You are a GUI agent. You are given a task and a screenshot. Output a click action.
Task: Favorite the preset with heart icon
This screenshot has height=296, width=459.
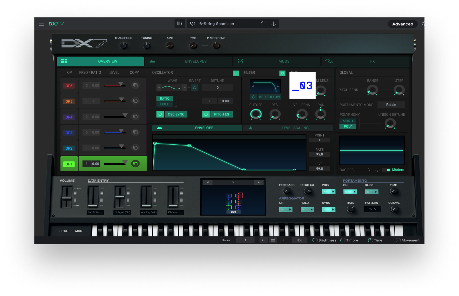(193, 24)
